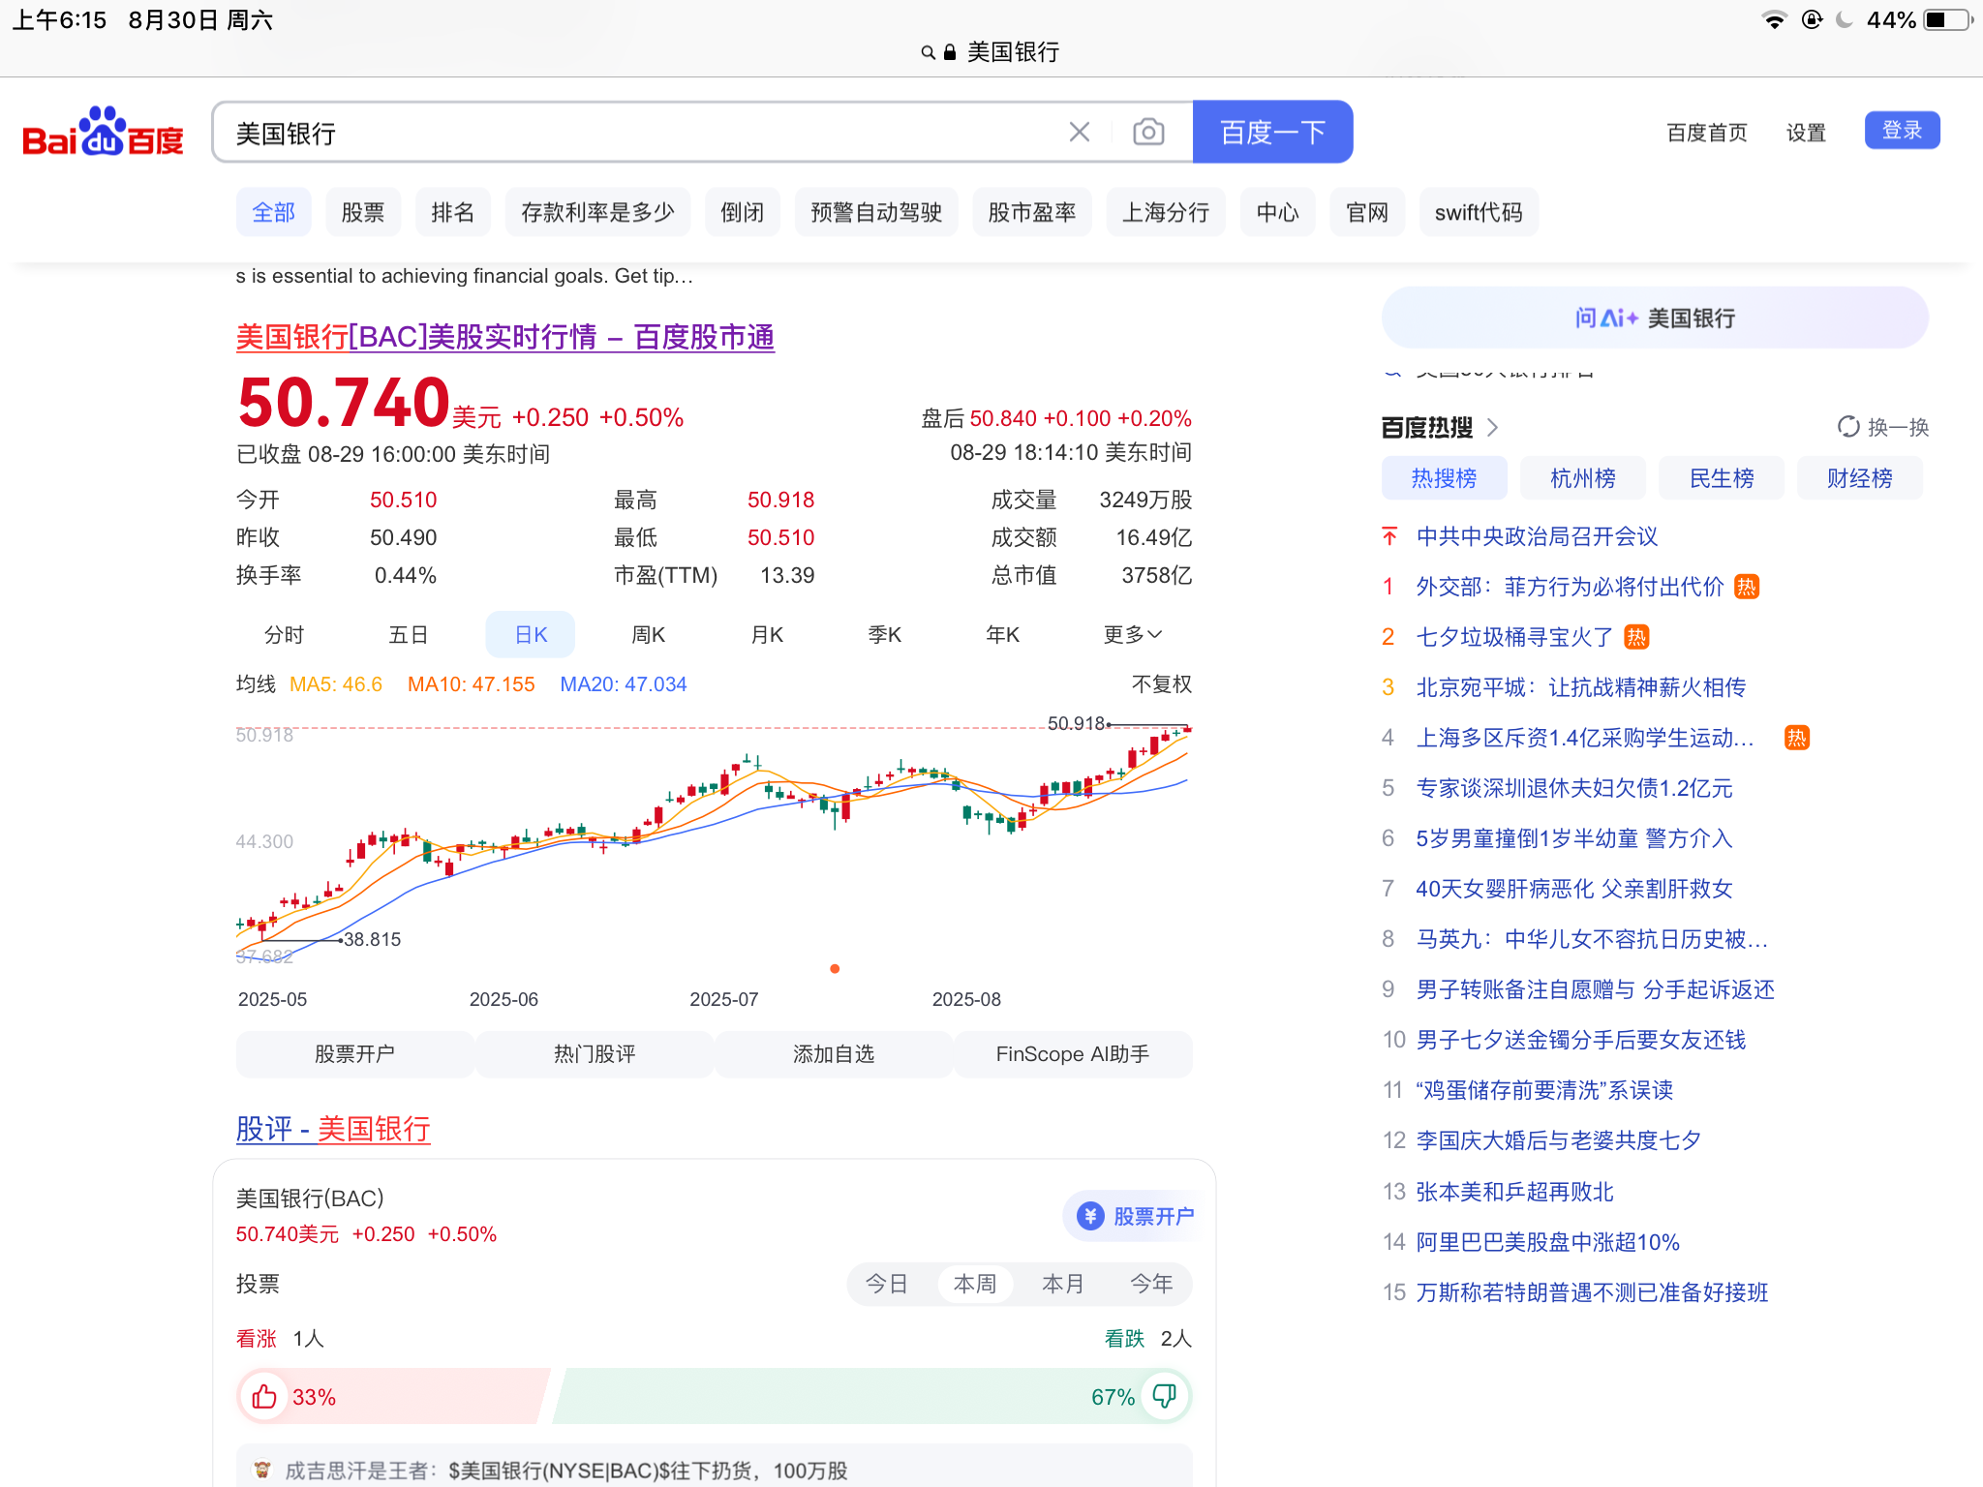Select the 热搜榜 tab
This screenshot has height=1487, width=1983.
click(x=1444, y=478)
